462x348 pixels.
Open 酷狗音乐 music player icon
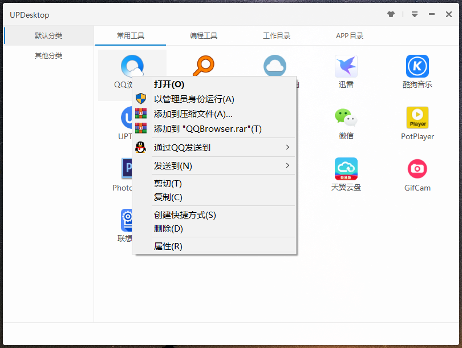417,66
